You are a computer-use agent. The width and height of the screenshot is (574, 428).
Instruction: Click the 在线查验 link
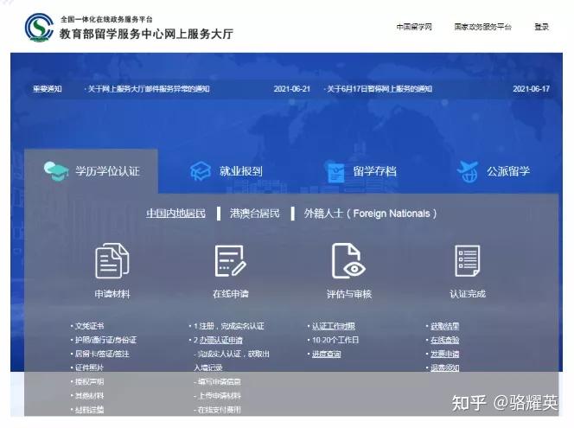444,340
